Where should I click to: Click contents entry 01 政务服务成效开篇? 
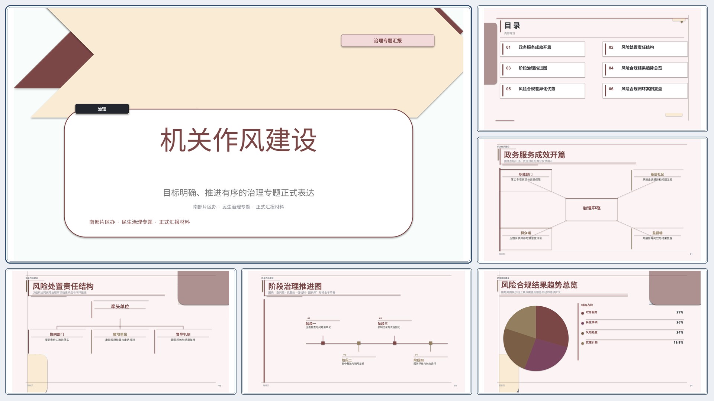tap(543, 49)
